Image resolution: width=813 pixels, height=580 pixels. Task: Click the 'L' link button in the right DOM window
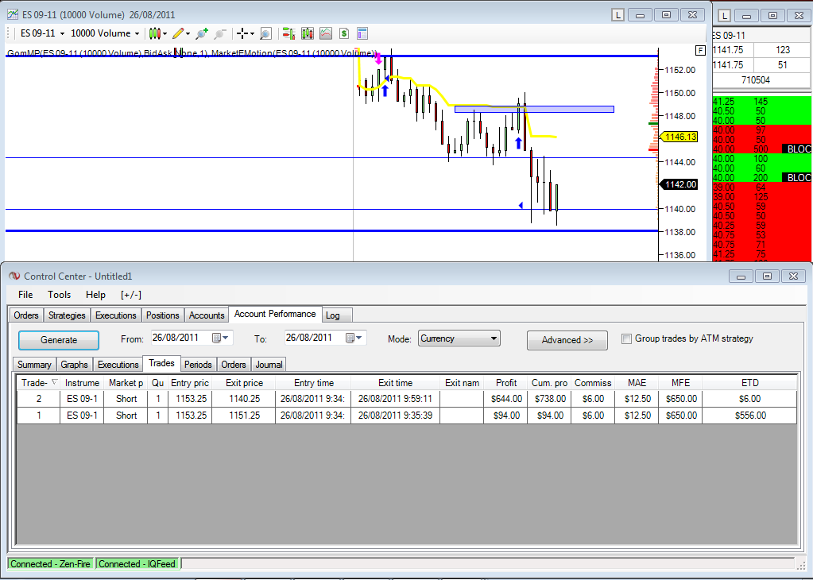tap(724, 16)
